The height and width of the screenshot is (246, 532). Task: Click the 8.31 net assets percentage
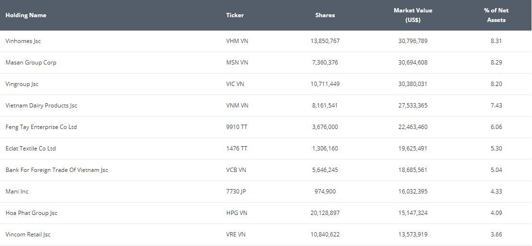pyautogui.click(x=496, y=41)
